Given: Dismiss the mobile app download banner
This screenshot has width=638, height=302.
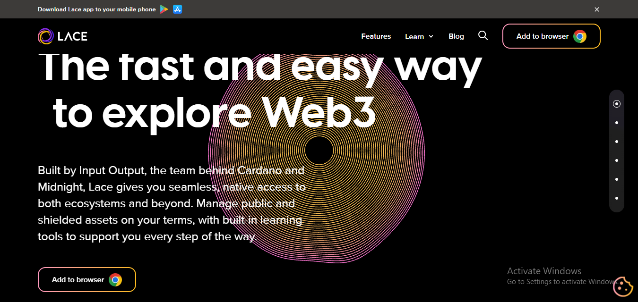Looking at the screenshot, I should point(597,9).
